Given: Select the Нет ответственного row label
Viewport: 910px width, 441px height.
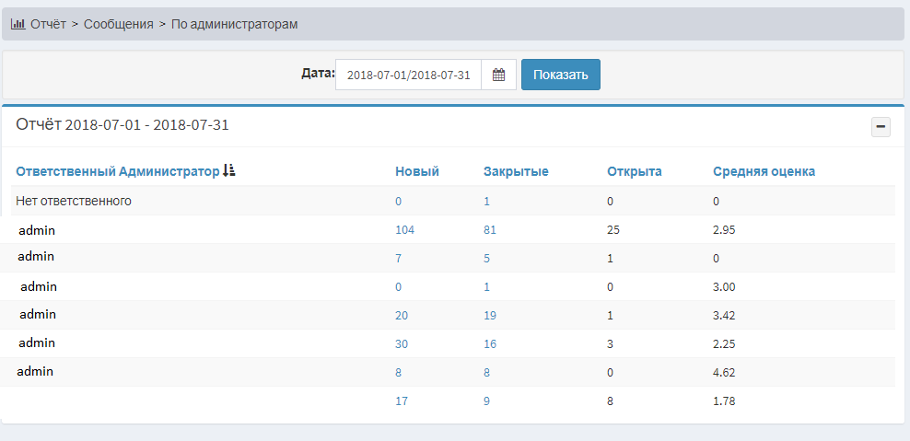Looking at the screenshot, I should [x=74, y=201].
